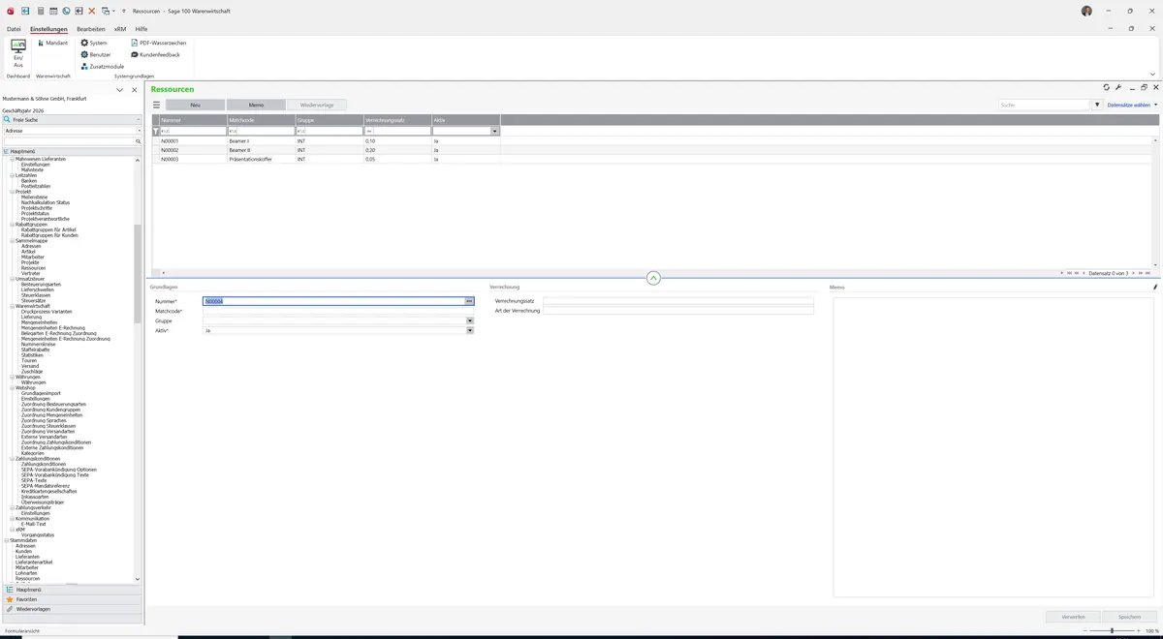Open the Bearbeiten menu
This screenshot has width=1163, height=639.
point(91,29)
